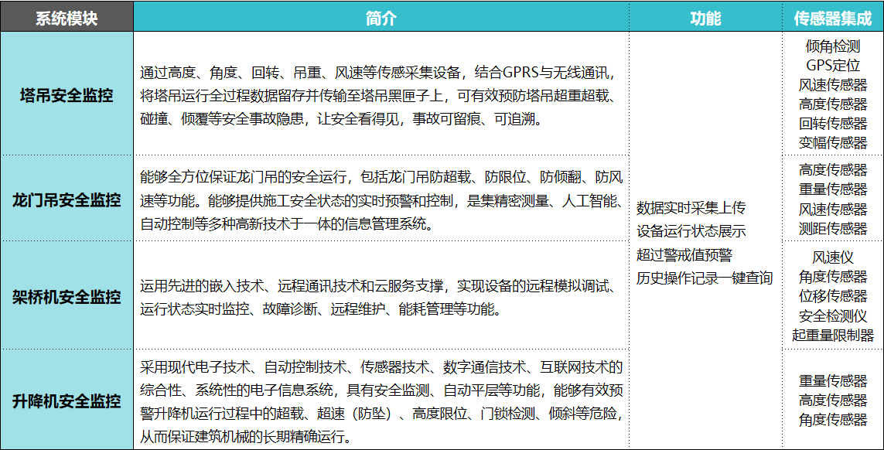
Task: Click the 超过警戒值预警 function text
Action: pos(684,254)
